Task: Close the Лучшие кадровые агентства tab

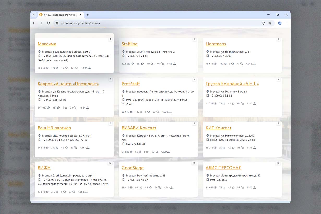Action: click(80, 15)
